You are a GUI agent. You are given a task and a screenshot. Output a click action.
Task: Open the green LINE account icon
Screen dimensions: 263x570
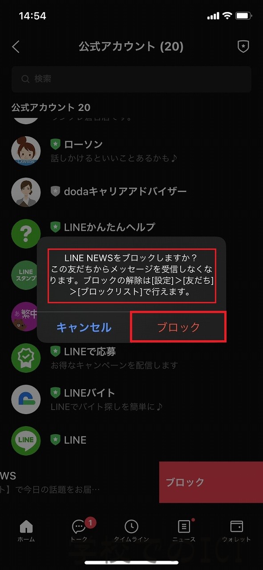click(x=26, y=440)
